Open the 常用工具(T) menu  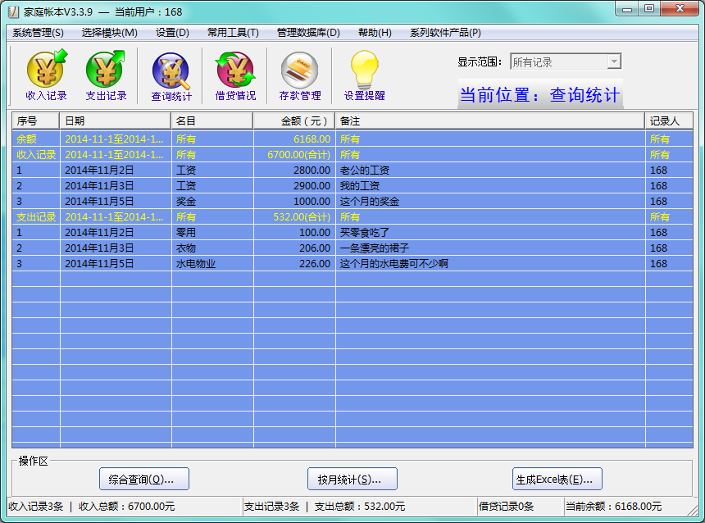[233, 33]
